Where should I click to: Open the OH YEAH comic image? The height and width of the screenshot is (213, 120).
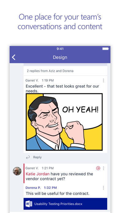64,122
